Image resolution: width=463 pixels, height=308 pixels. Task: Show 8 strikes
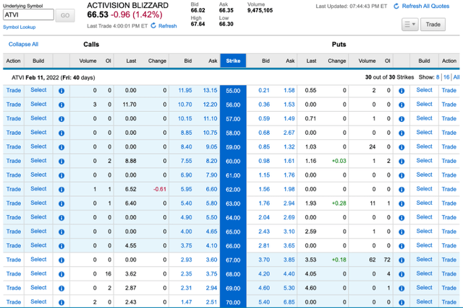pos(438,77)
